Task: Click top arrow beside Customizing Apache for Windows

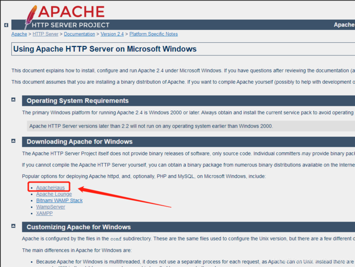Action: coord(13,226)
